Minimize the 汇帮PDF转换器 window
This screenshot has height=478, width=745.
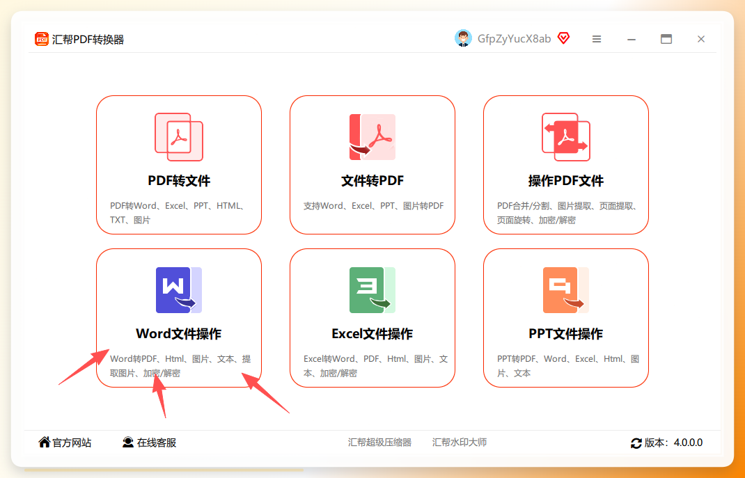click(x=632, y=39)
